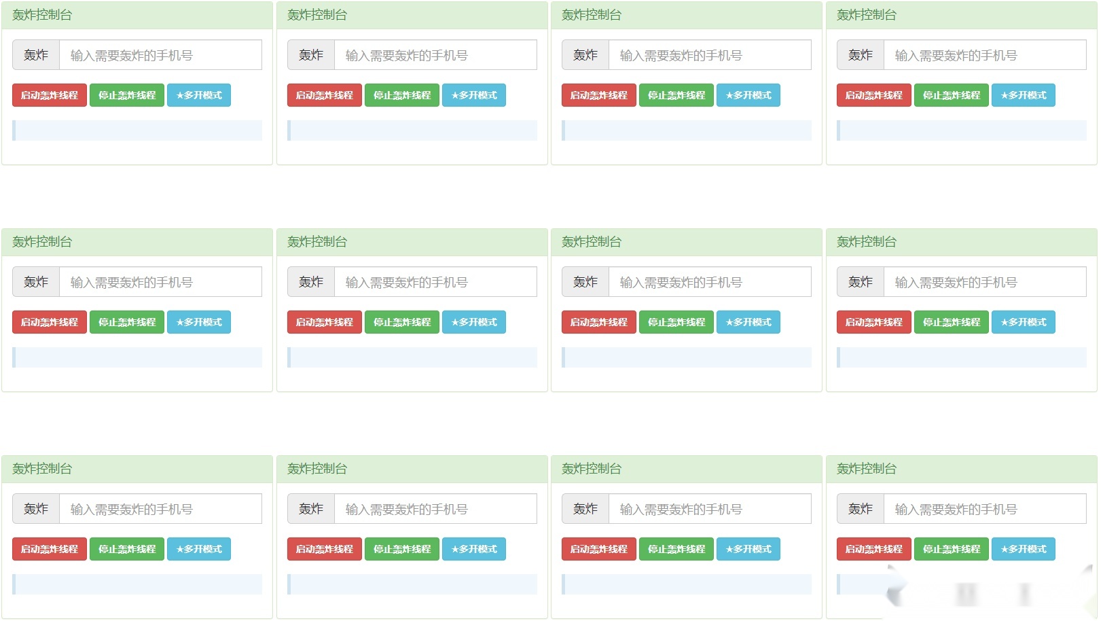Click 启动轰炸线程 in the third bottom-row console
The width and height of the screenshot is (1103, 621).
tap(598, 549)
